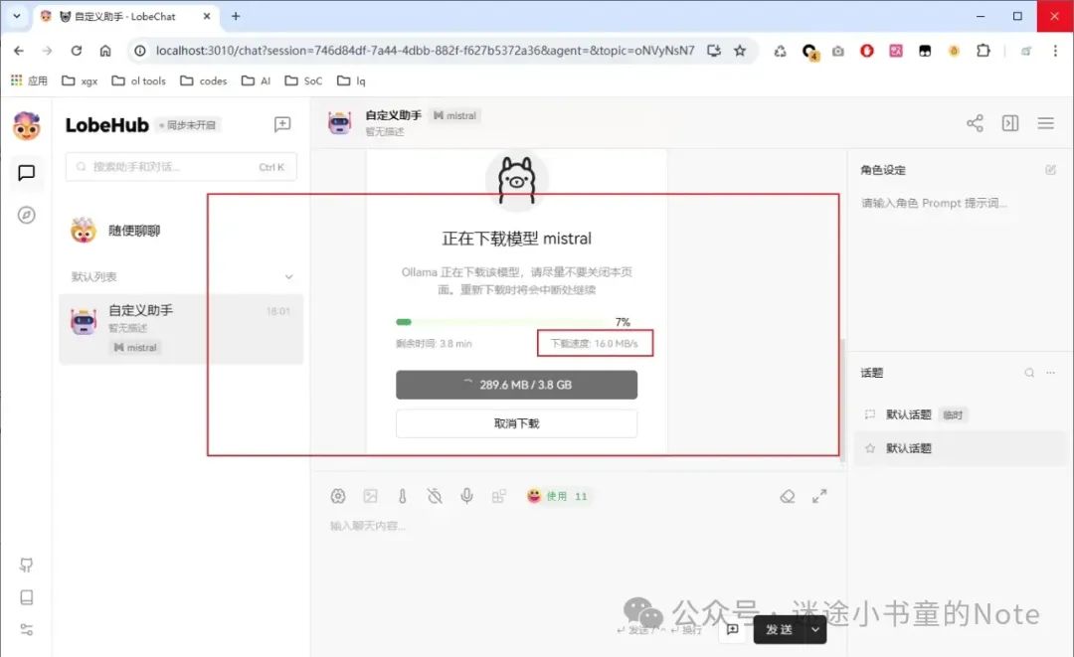Upload an image via picture icon
The height and width of the screenshot is (657, 1074).
point(371,496)
